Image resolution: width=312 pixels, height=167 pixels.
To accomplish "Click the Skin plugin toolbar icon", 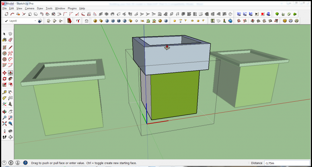I will coord(239,14).
